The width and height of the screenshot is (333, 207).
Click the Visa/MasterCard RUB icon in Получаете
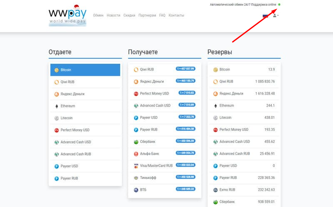(x=136, y=166)
